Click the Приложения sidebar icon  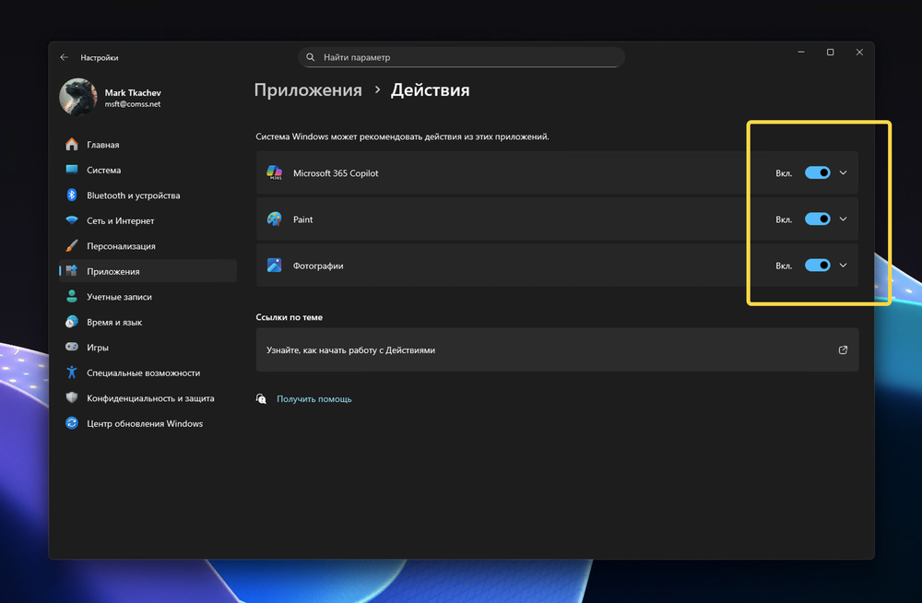point(72,271)
